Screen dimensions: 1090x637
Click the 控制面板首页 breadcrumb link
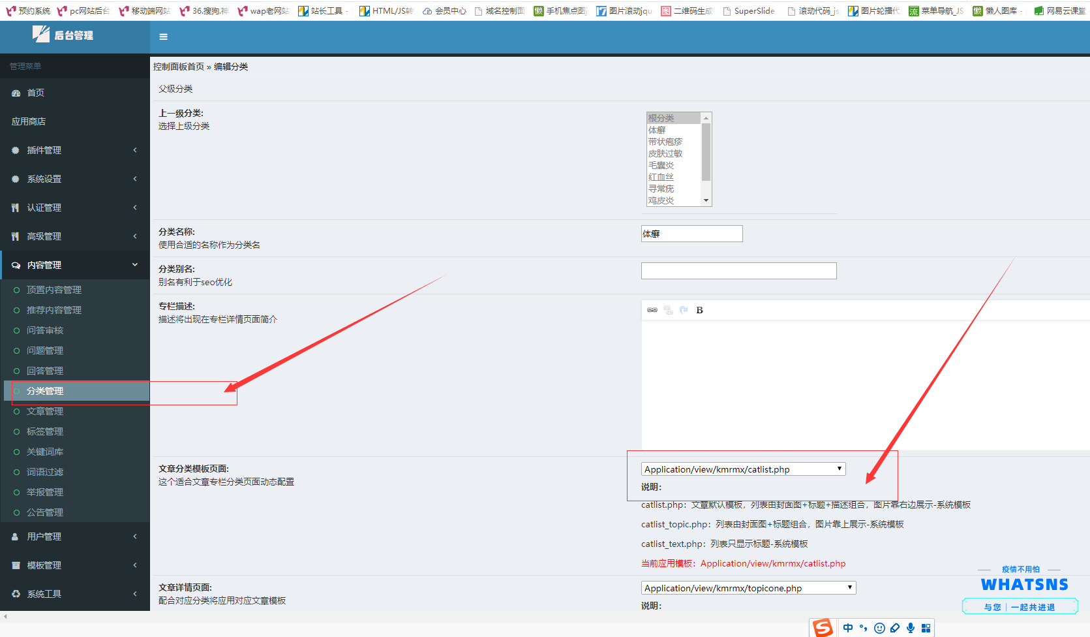[179, 67]
